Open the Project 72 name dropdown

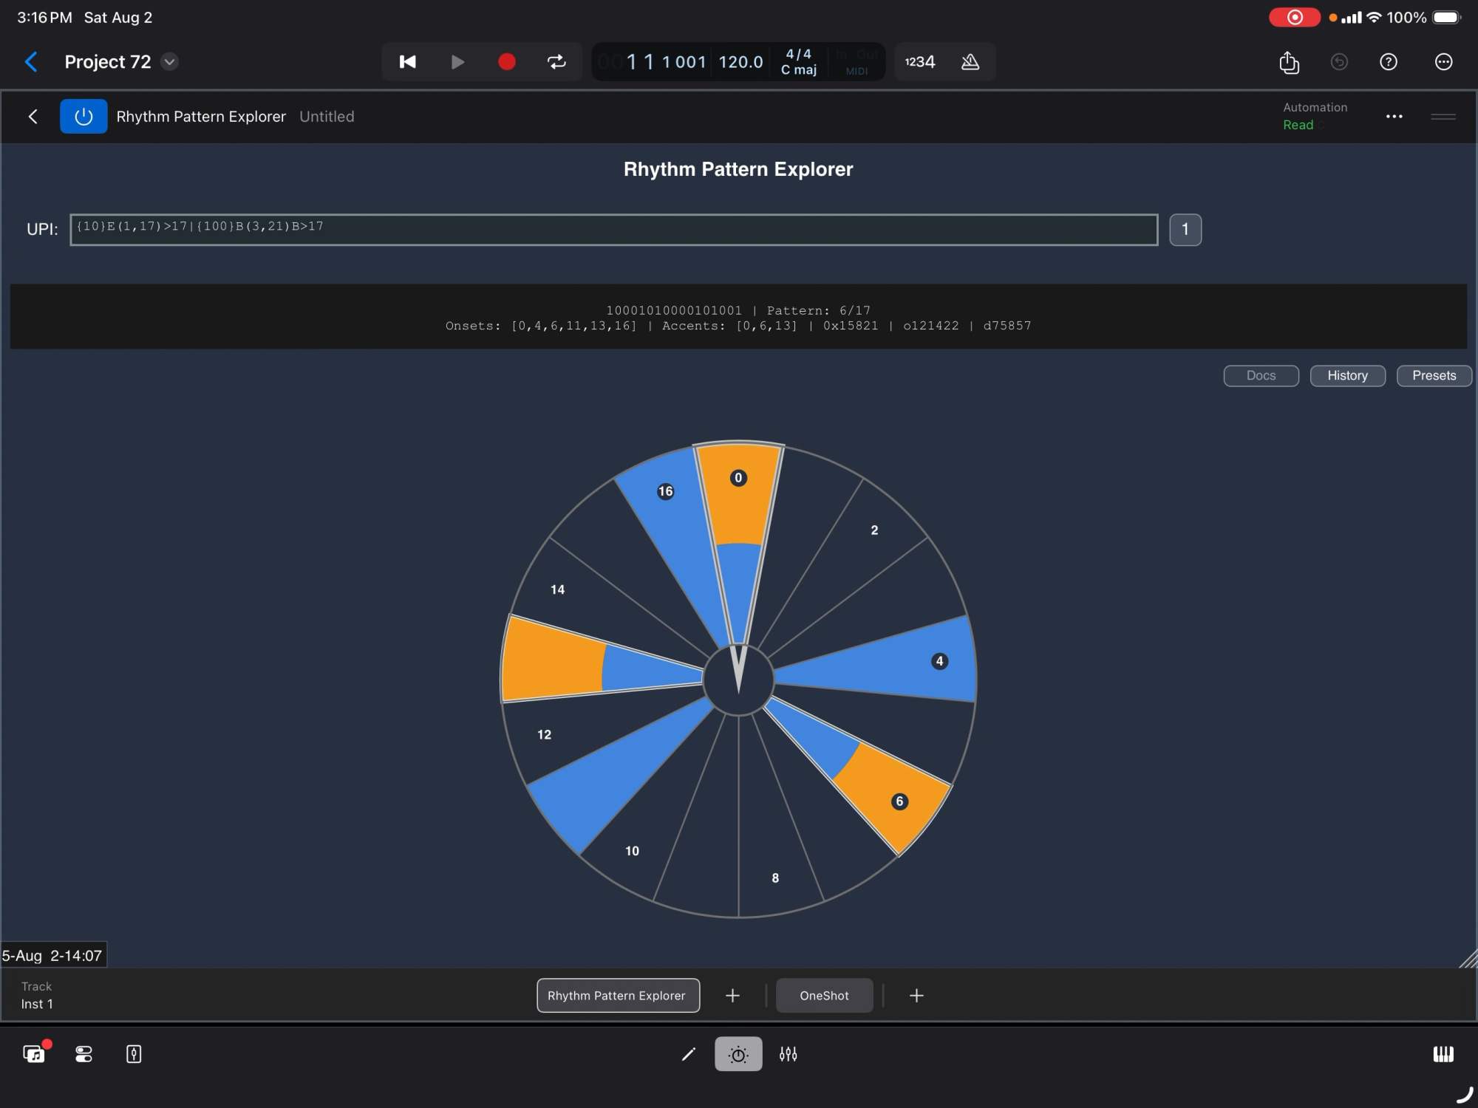(x=169, y=62)
